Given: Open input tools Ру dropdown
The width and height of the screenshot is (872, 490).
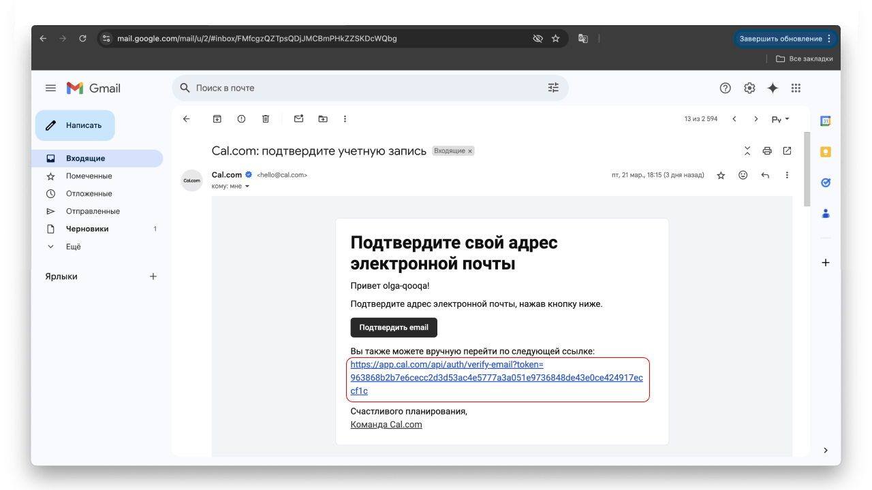Looking at the screenshot, I should (x=781, y=119).
